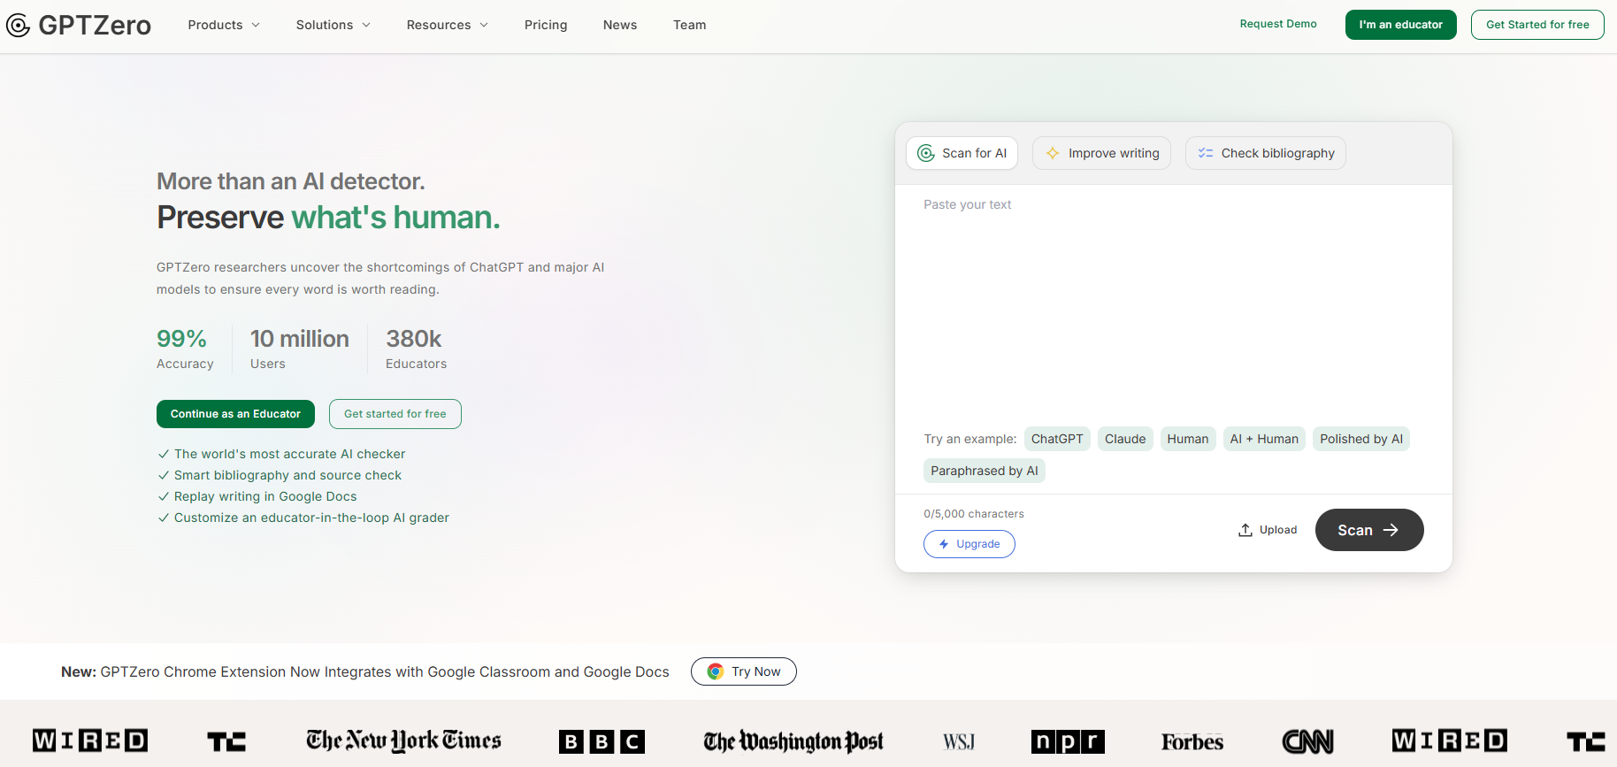Click the lightning bolt icon in Upgrade
Viewport: 1617px width, 767px height.
[x=944, y=544]
